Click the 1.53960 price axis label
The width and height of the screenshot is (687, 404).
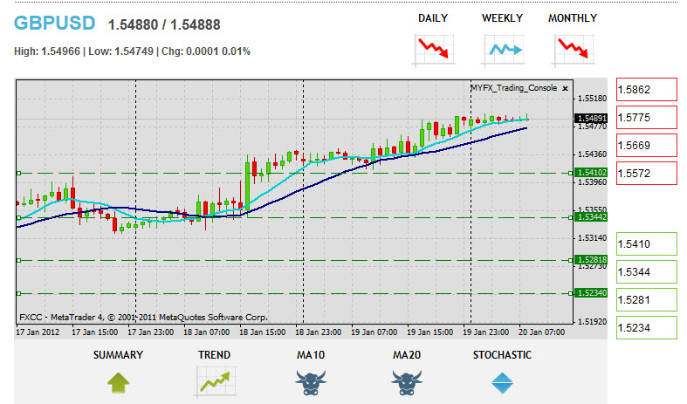click(593, 181)
